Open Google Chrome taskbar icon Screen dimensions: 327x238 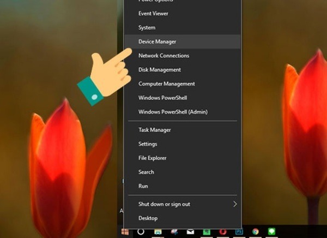click(256, 231)
